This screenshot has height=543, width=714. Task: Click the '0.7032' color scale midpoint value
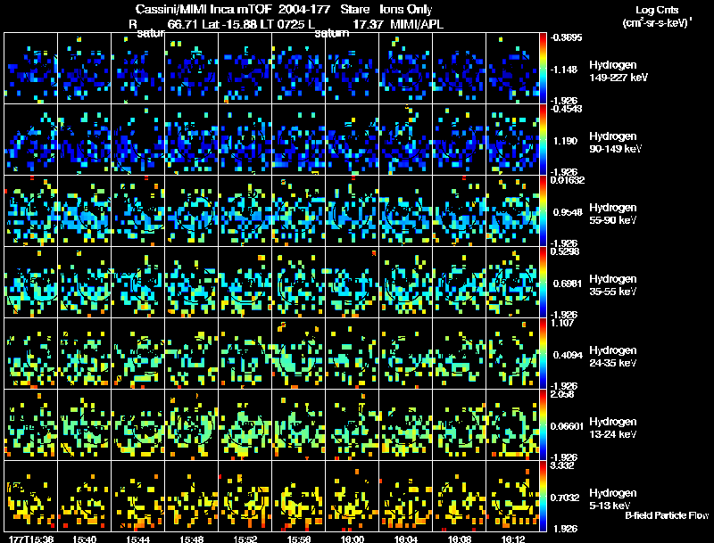tap(566, 498)
